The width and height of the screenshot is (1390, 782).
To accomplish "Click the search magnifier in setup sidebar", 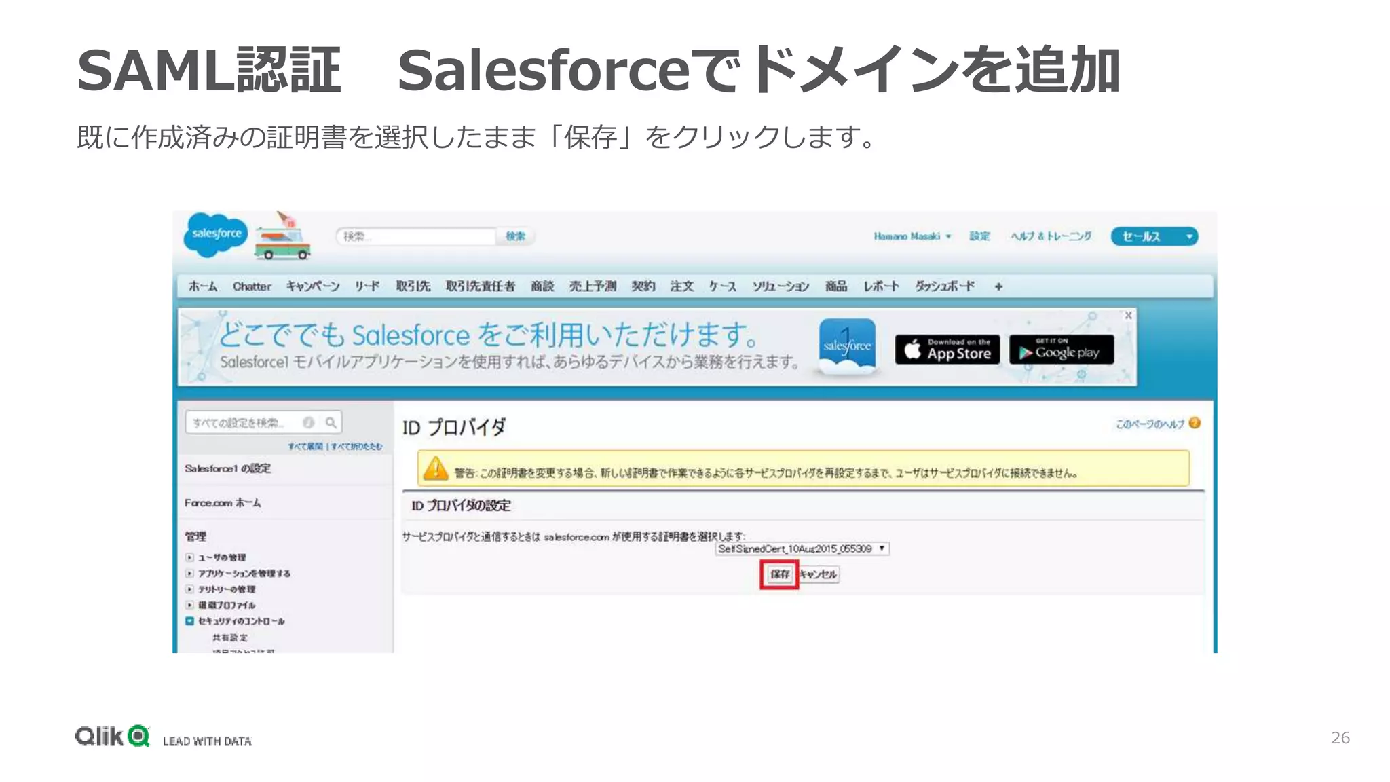I will 331,423.
